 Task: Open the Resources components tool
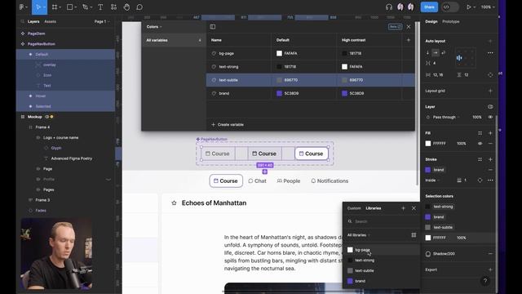tap(113, 7)
